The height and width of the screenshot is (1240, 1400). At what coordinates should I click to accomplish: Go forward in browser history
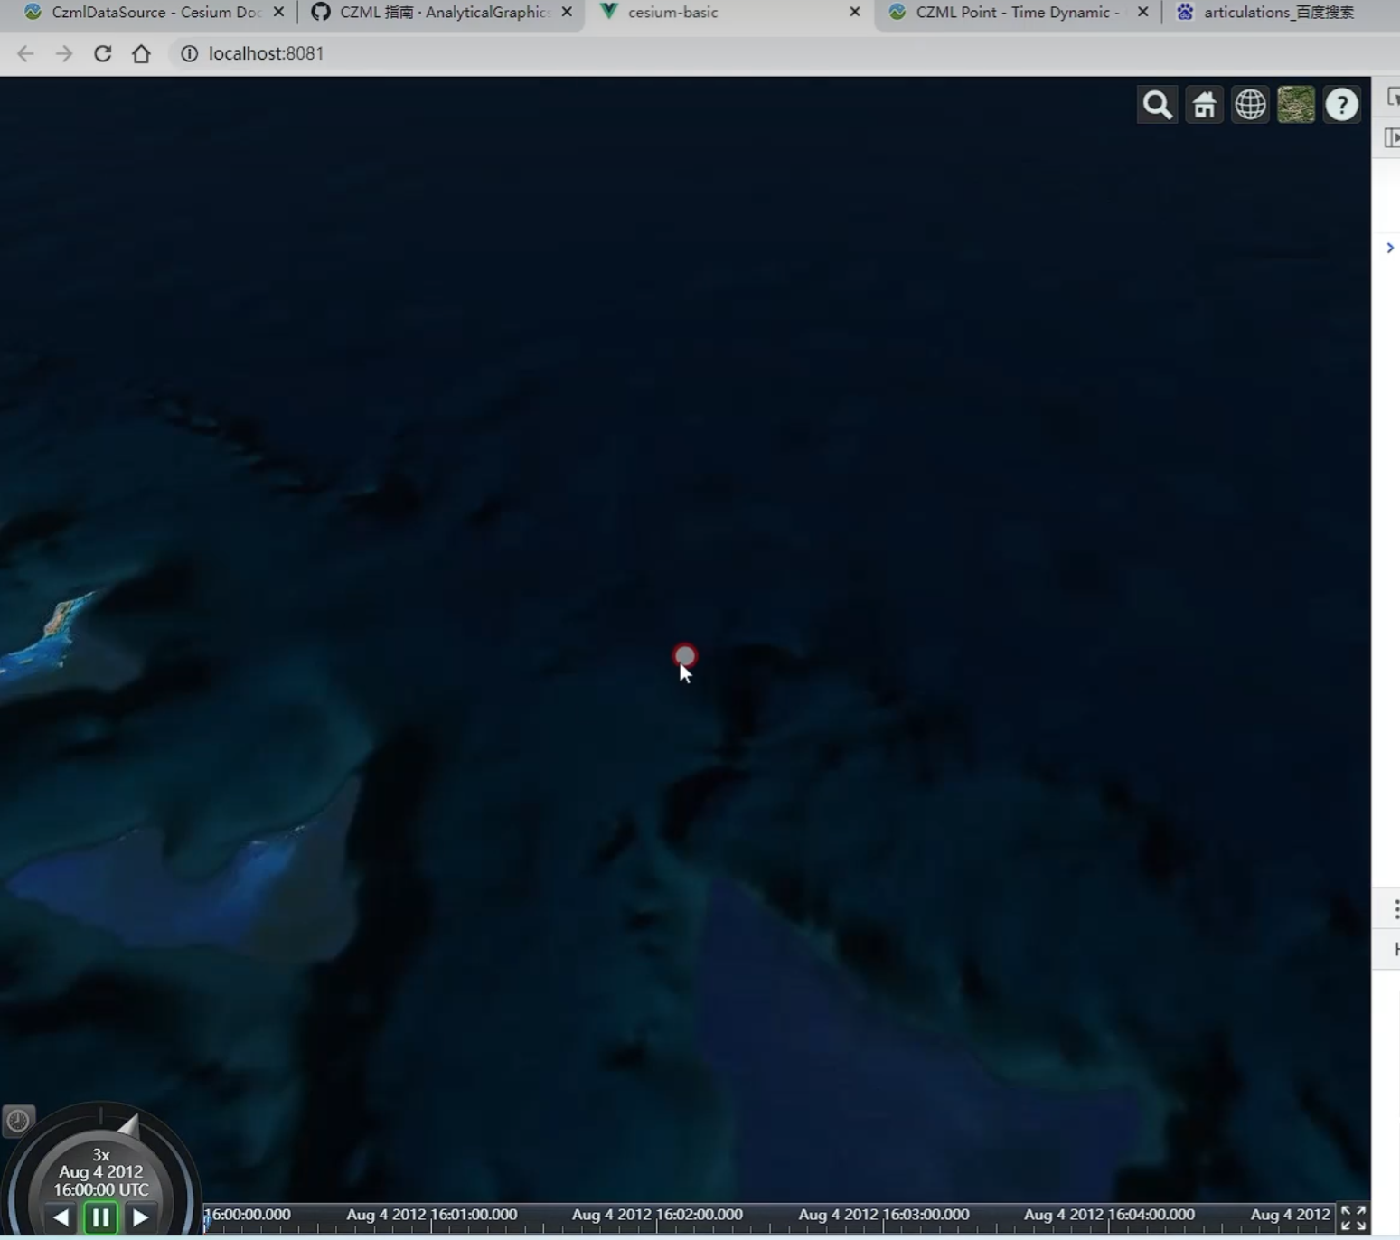[x=63, y=53]
